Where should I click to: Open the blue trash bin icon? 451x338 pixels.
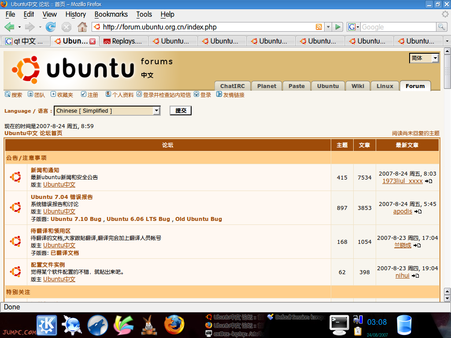(404, 325)
